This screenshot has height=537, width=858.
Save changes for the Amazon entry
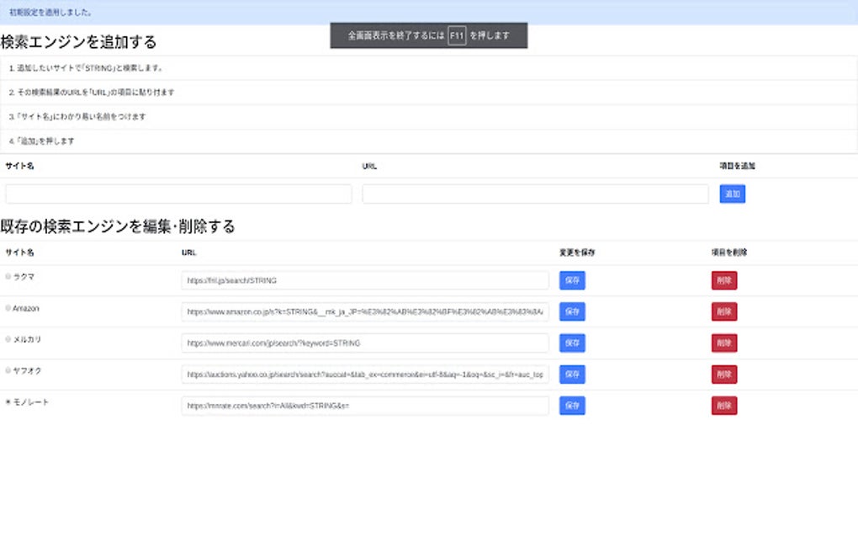571,311
